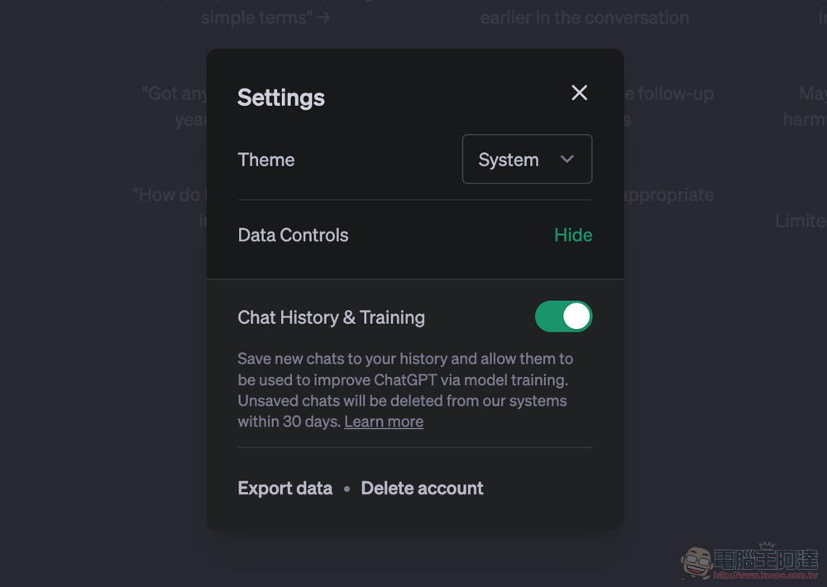Close the Settings dialog with the X icon
This screenshot has width=827, height=587.
pos(579,93)
